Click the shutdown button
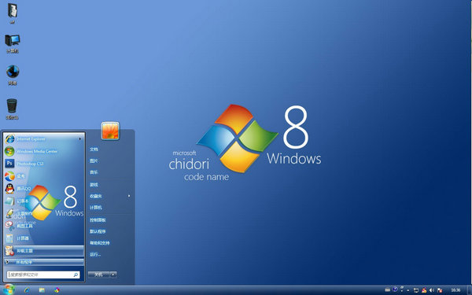 pos(99,275)
